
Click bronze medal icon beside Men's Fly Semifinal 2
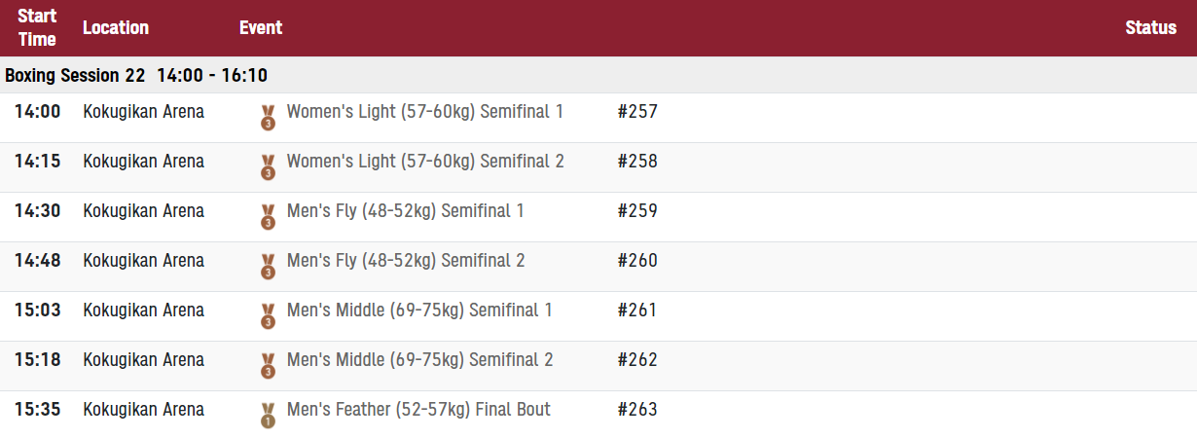(x=268, y=267)
